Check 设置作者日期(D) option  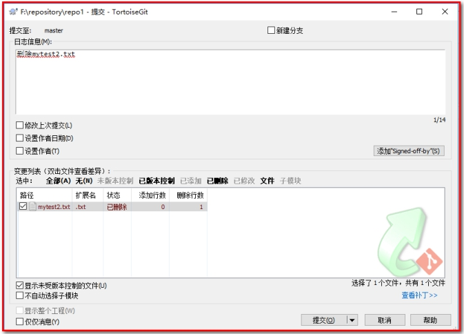click(19, 138)
